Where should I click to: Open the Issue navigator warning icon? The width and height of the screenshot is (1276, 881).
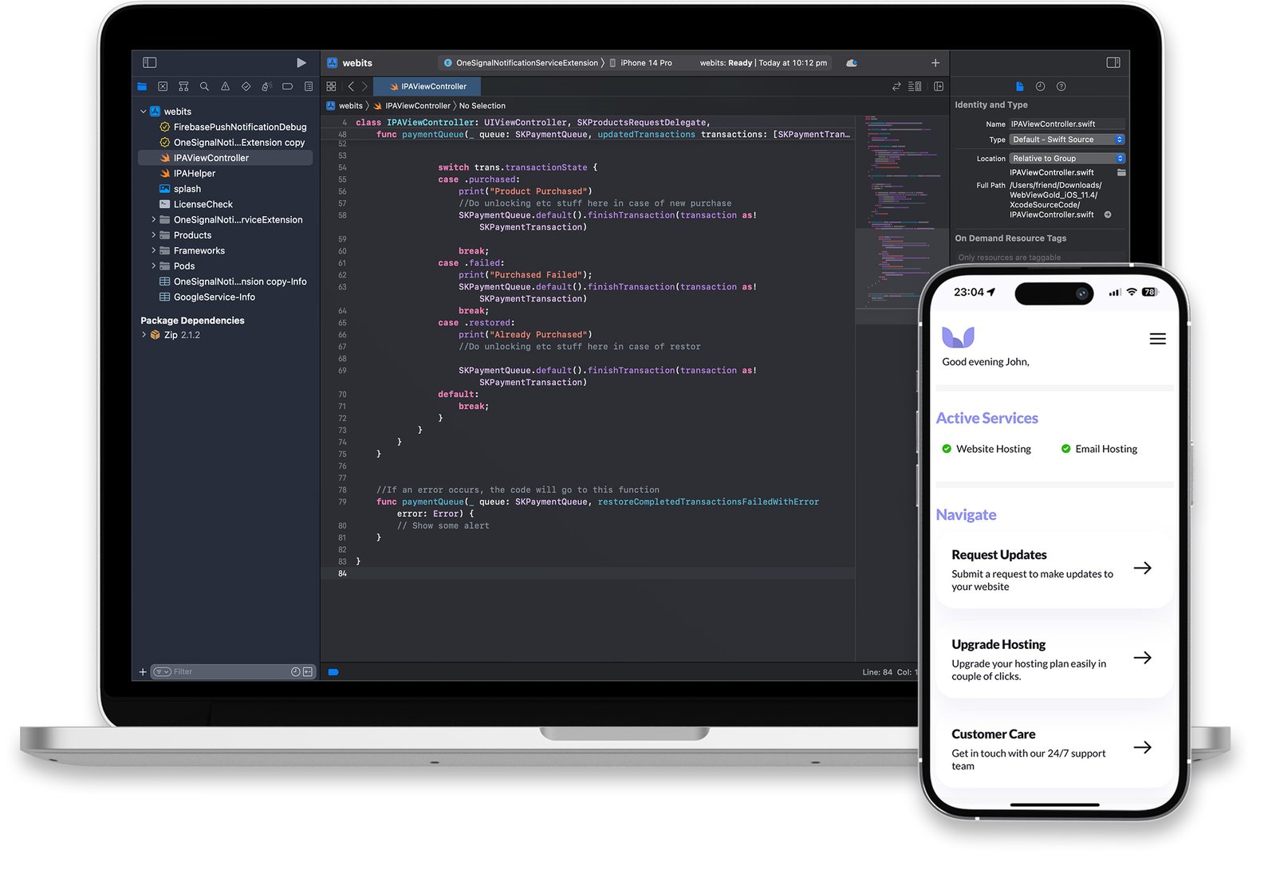225,86
